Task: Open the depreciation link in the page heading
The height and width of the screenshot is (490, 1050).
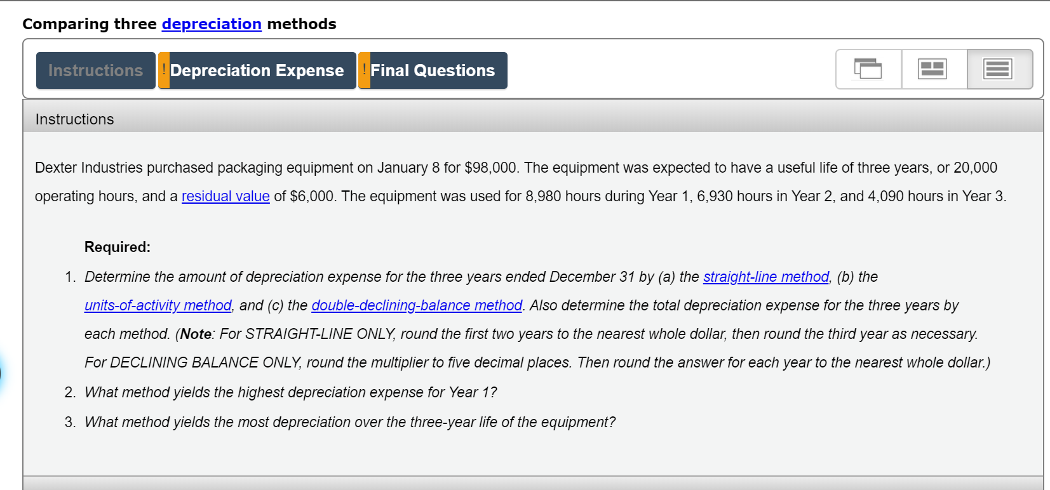Action: [212, 24]
